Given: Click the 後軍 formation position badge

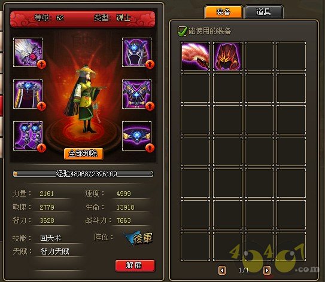Looking at the screenshot, I should click(138, 238).
